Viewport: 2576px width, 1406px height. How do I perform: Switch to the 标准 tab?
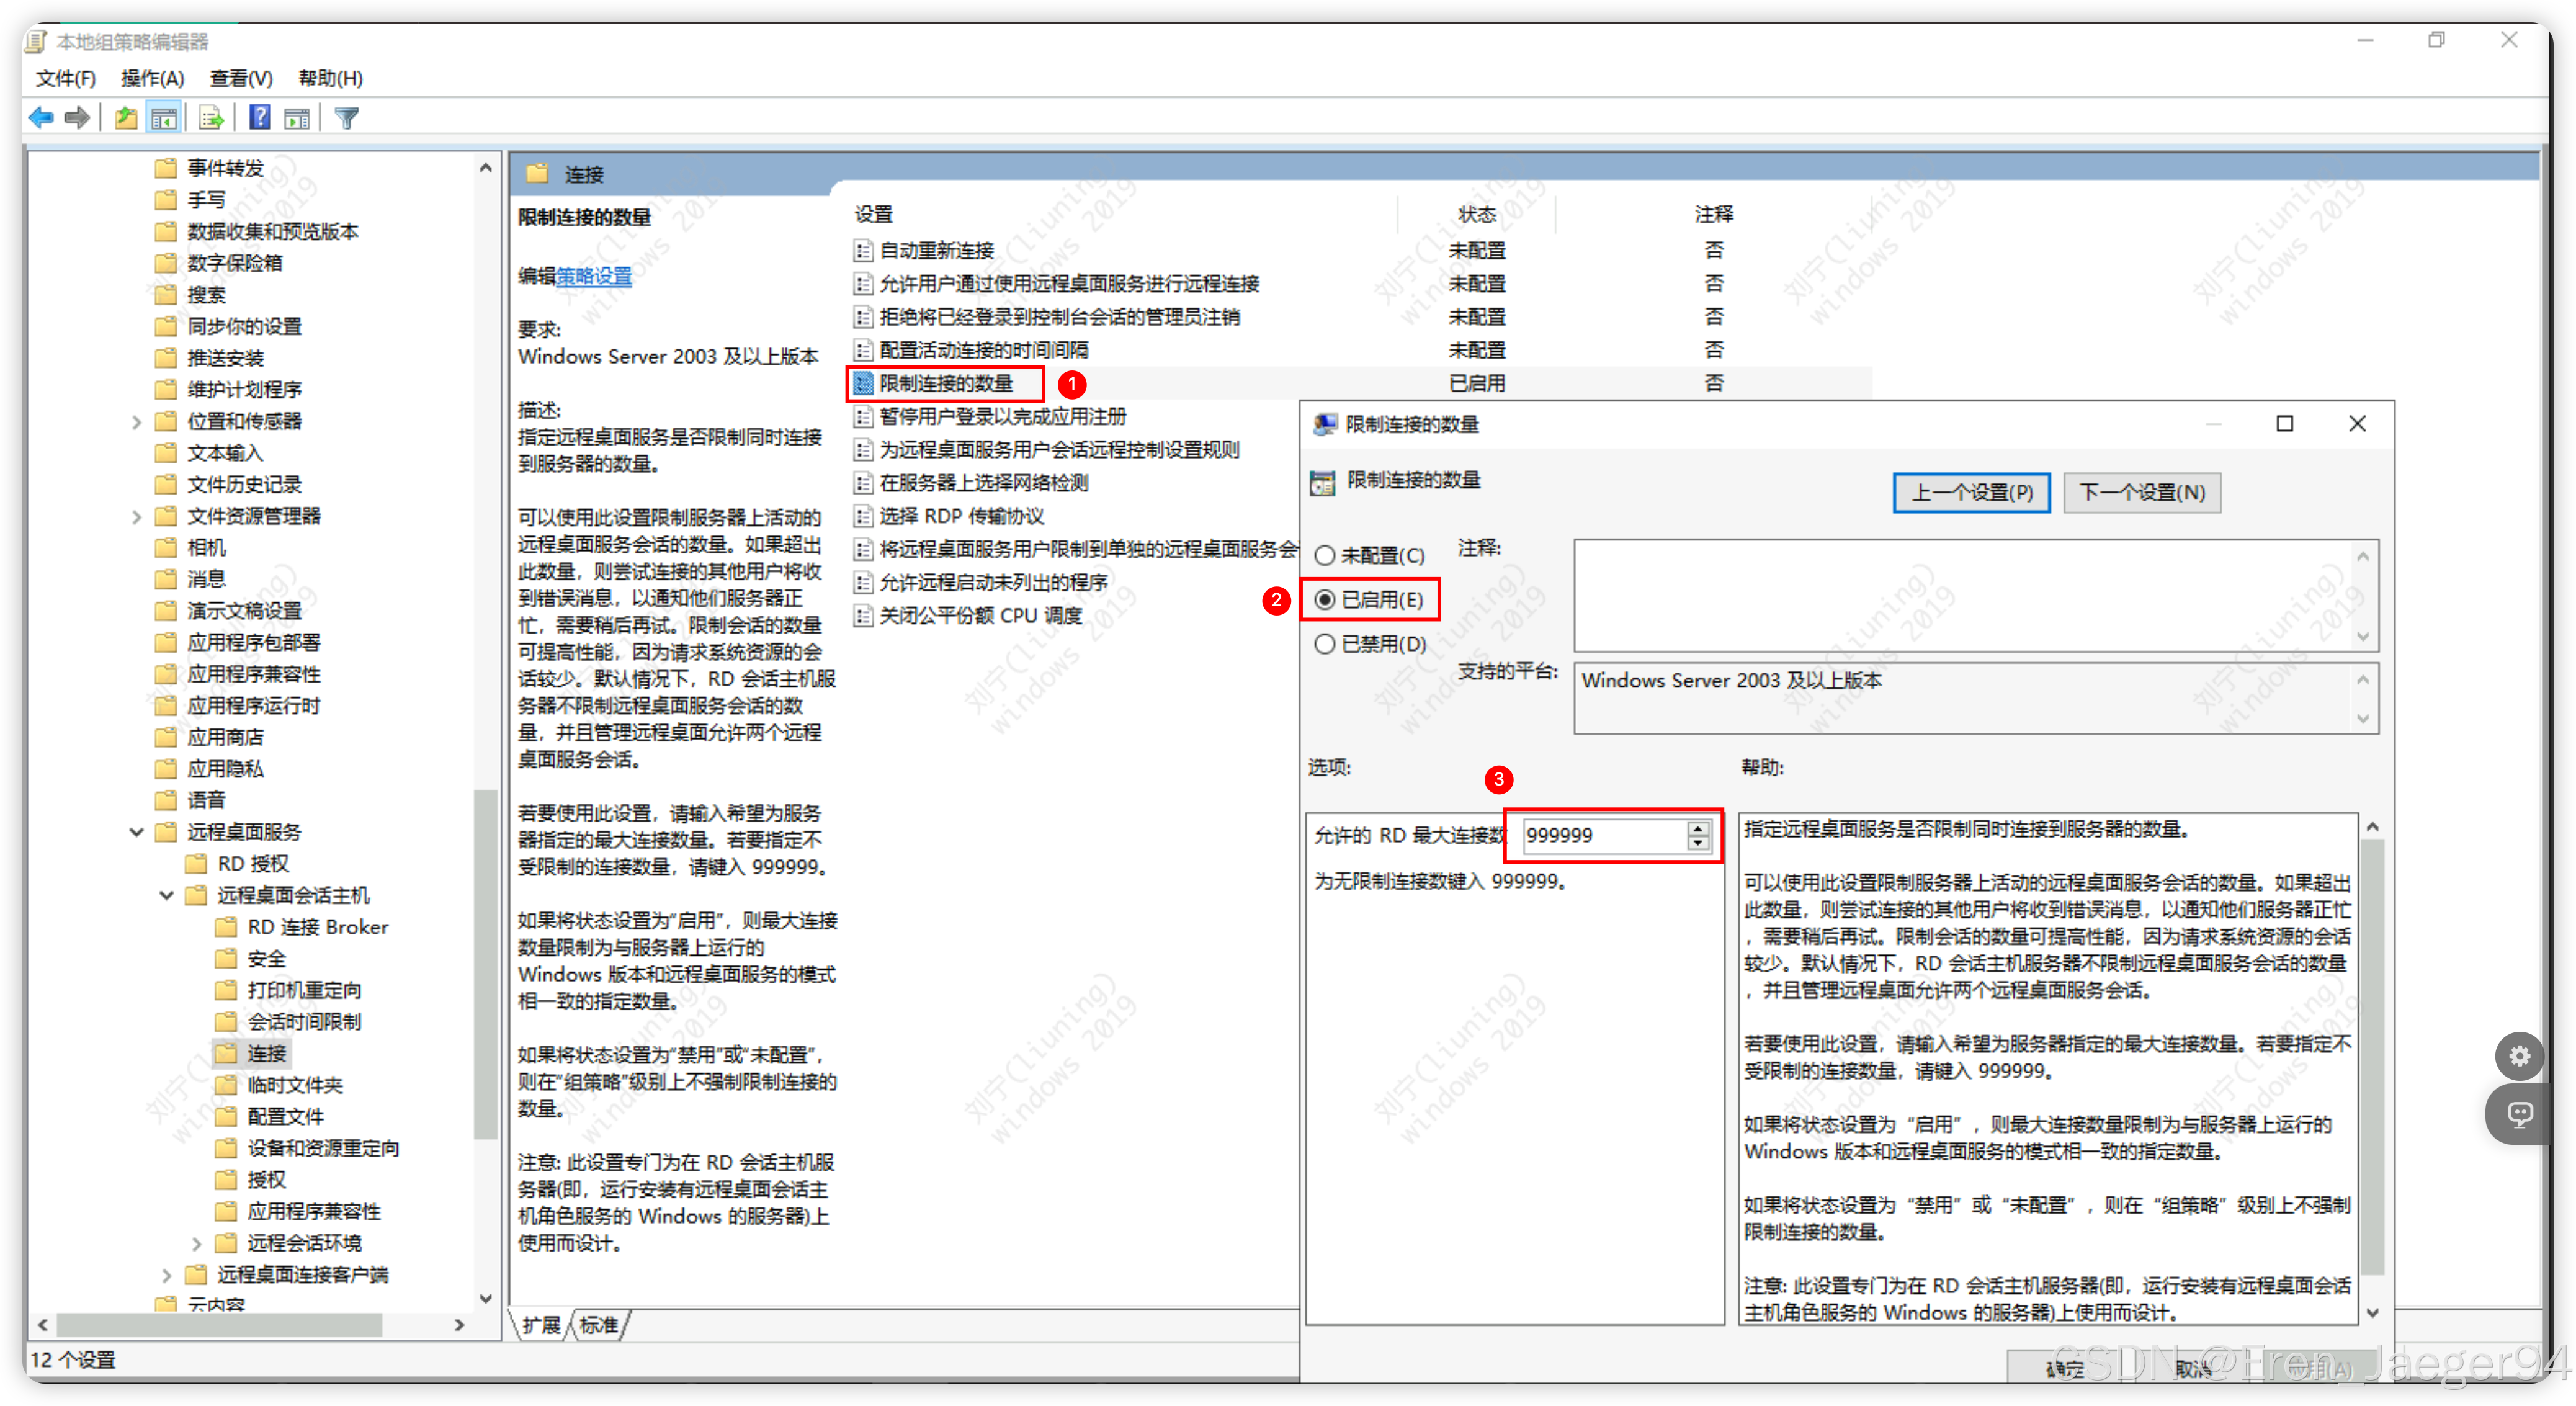click(598, 1325)
